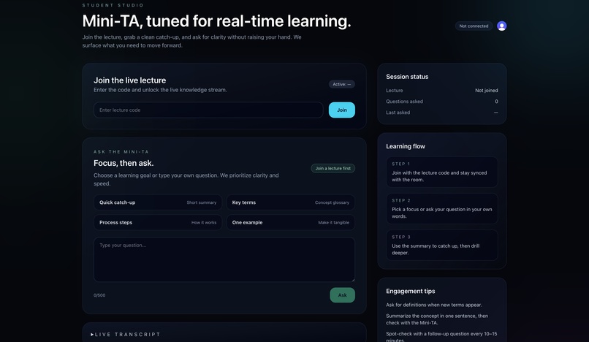Viewport: 589px width, 342px height.
Task: Click the 'Learning flow' heading
Action: pyautogui.click(x=406, y=146)
